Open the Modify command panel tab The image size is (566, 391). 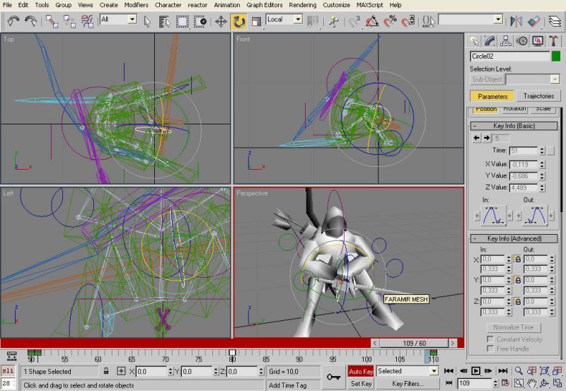pos(490,41)
